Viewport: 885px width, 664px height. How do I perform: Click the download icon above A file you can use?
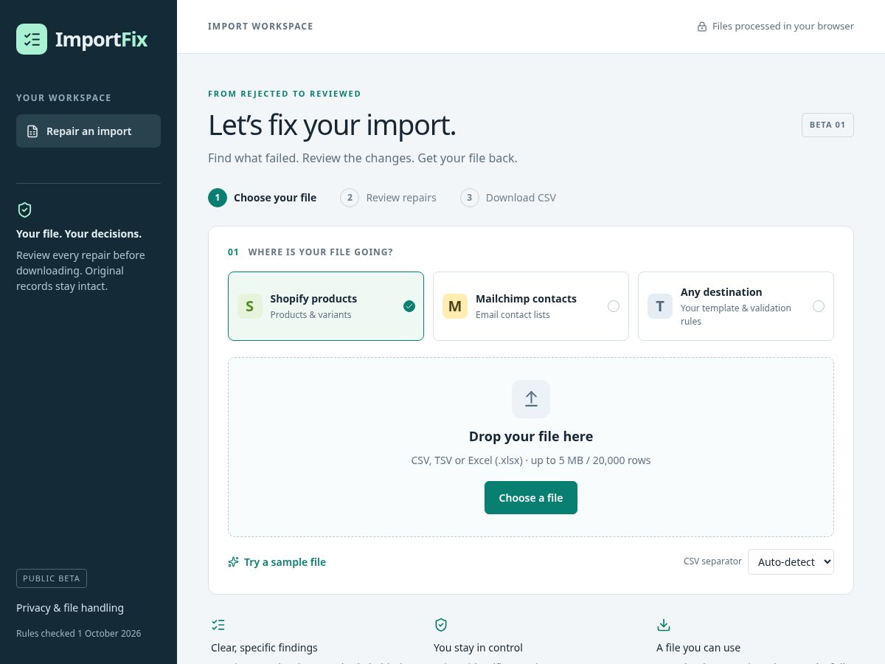coord(664,625)
